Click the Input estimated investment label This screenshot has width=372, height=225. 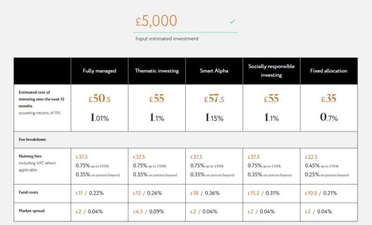(167, 38)
